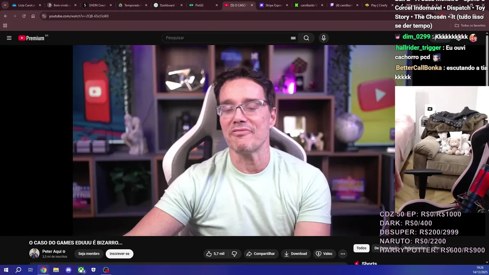Like the video (5,7 mil)

(215, 254)
